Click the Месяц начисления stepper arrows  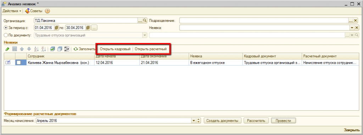coord(199,121)
